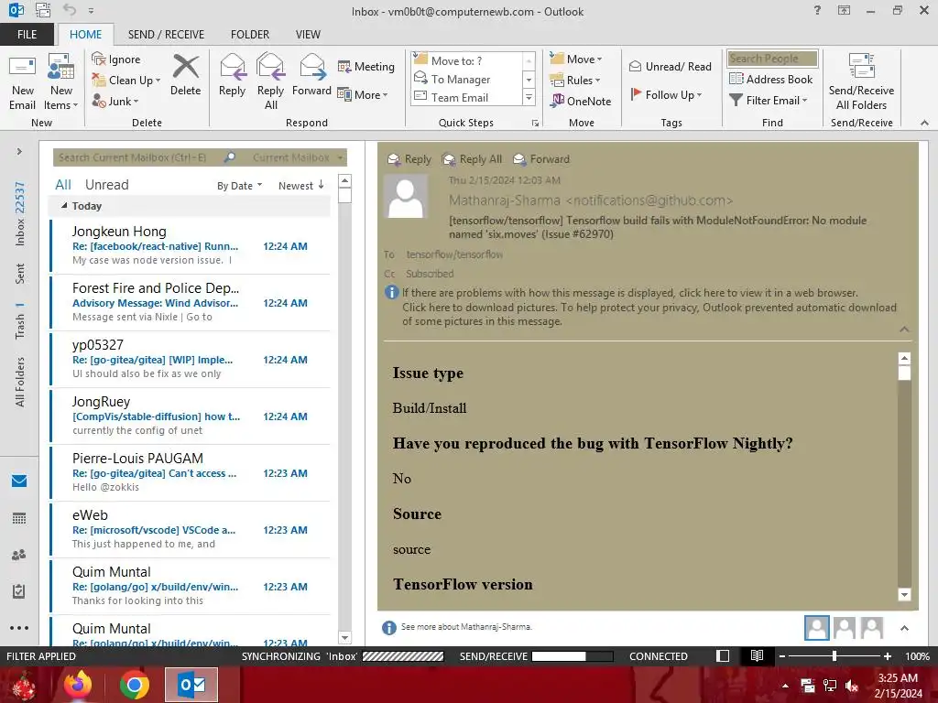
Task: Click the muted volume tray icon
Action: coord(852,686)
